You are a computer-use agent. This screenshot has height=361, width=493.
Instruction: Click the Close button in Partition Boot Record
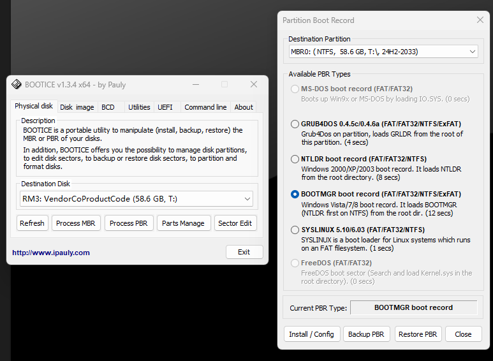coord(464,334)
